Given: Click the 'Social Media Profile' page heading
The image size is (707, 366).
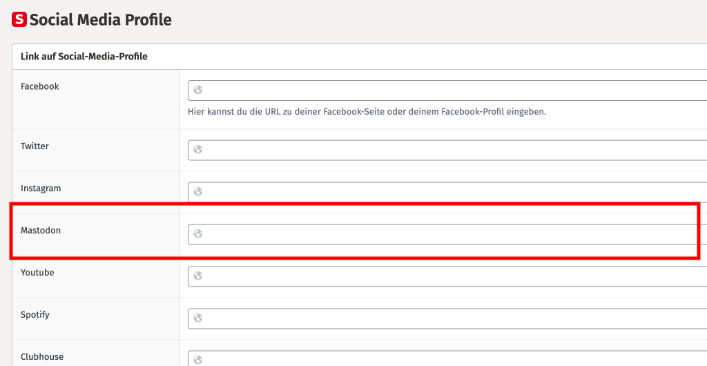Looking at the screenshot, I should (x=100, y=20).
